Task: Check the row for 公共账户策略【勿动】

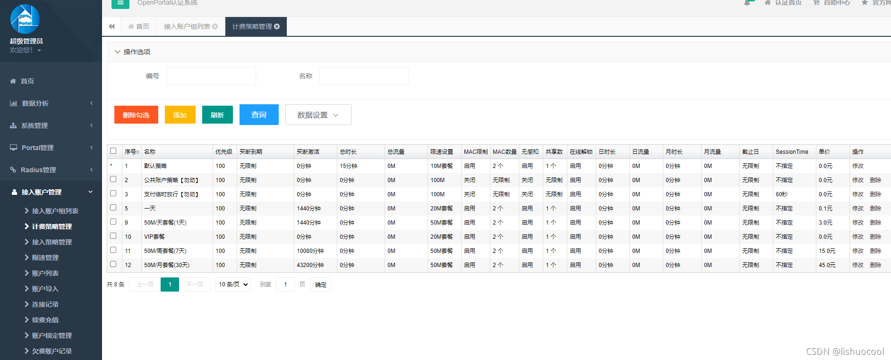Action: 113,179
